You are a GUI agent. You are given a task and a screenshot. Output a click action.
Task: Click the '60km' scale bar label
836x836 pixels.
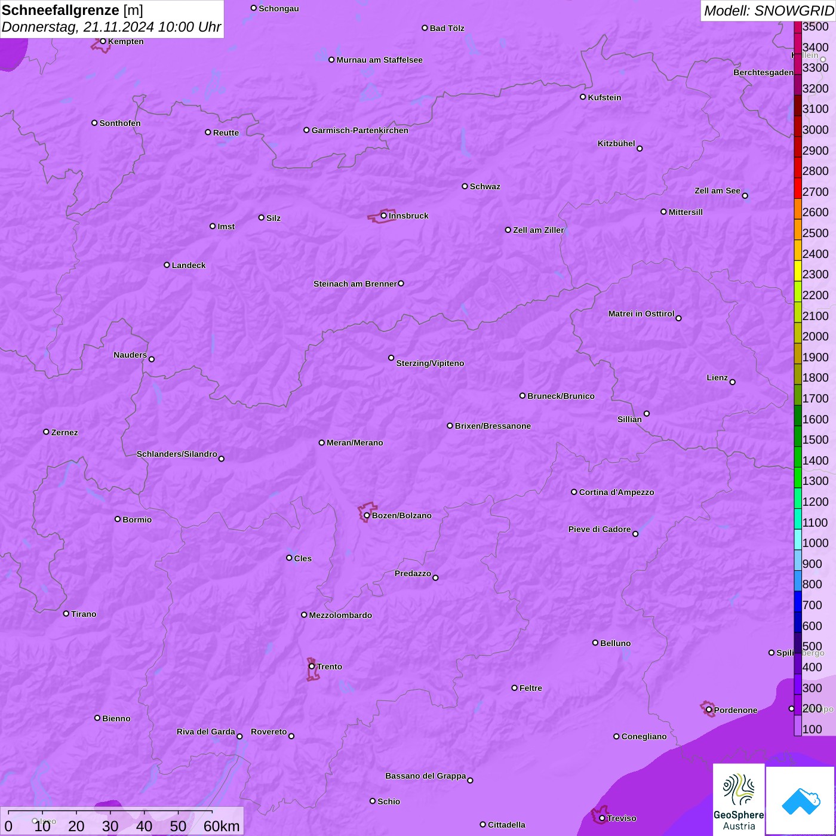[x=222, y=826]
